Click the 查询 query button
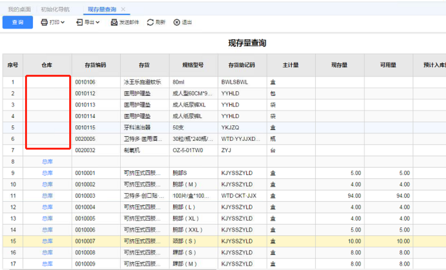This screenshot has width=446, height=270. pos(17,22)
